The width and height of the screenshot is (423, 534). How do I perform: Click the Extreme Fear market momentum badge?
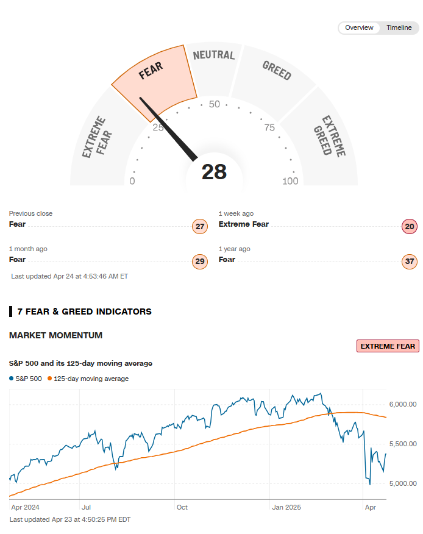coord(388,346)
